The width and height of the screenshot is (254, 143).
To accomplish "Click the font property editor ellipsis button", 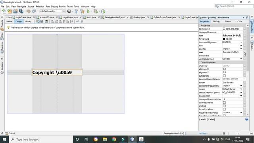I will 244,35.
